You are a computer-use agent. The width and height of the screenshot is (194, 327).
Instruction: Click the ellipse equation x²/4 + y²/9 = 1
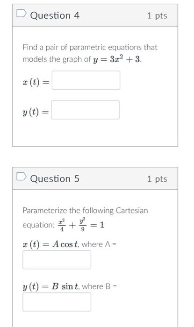click(81, 225)
